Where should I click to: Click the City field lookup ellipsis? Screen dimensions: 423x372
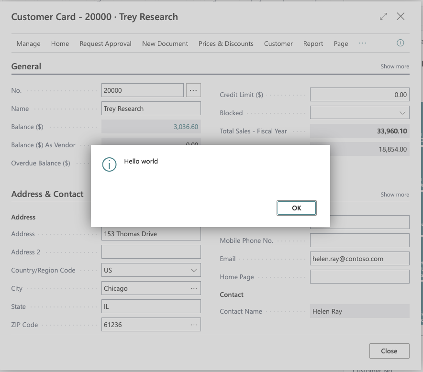pos(194,288)
